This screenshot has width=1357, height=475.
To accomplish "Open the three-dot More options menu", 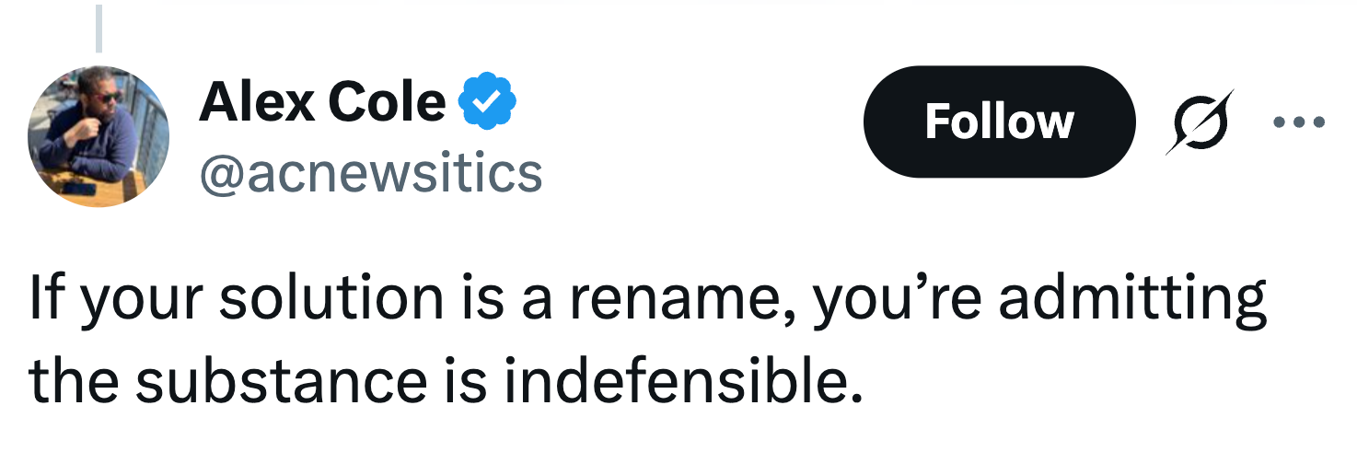I will (x=1299, y=122).
